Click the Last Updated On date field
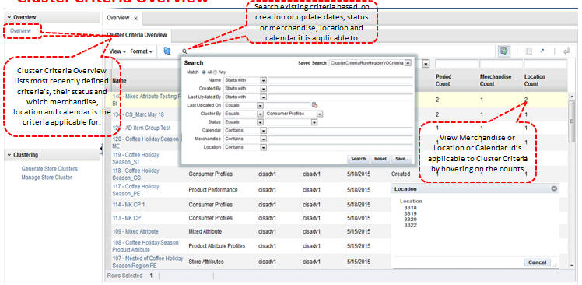Image resolution: width=582 pixels, height=285 pixels. [288, 106]
